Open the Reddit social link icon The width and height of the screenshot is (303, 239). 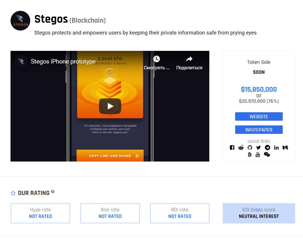pos(241,148)
